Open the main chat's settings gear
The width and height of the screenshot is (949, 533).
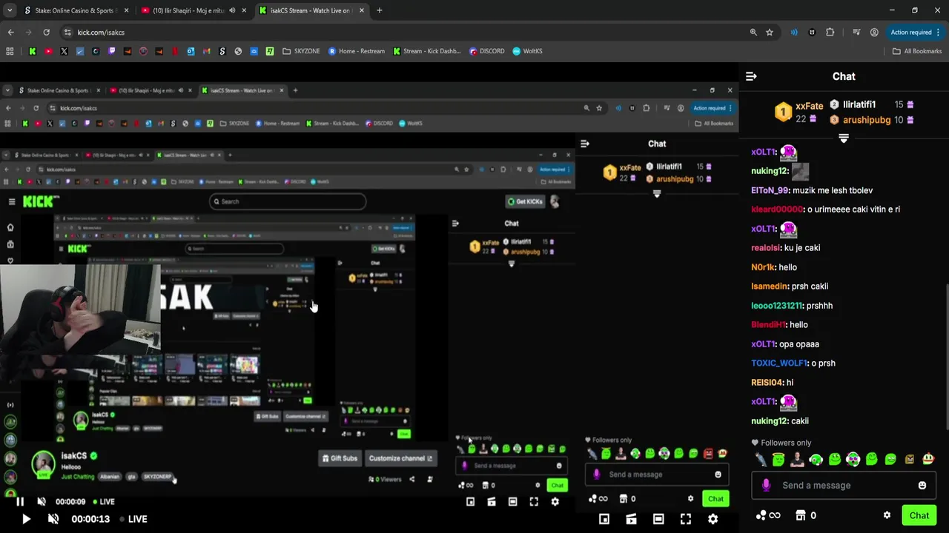[887, 515]
